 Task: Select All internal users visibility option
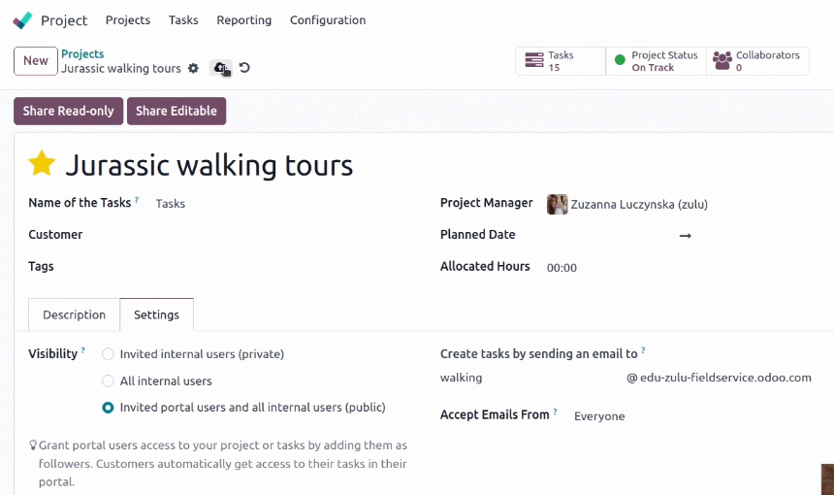[x=108, y=381]
